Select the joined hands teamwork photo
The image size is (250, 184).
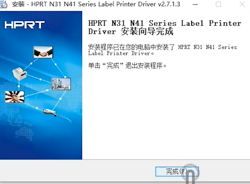click(15, 97)
